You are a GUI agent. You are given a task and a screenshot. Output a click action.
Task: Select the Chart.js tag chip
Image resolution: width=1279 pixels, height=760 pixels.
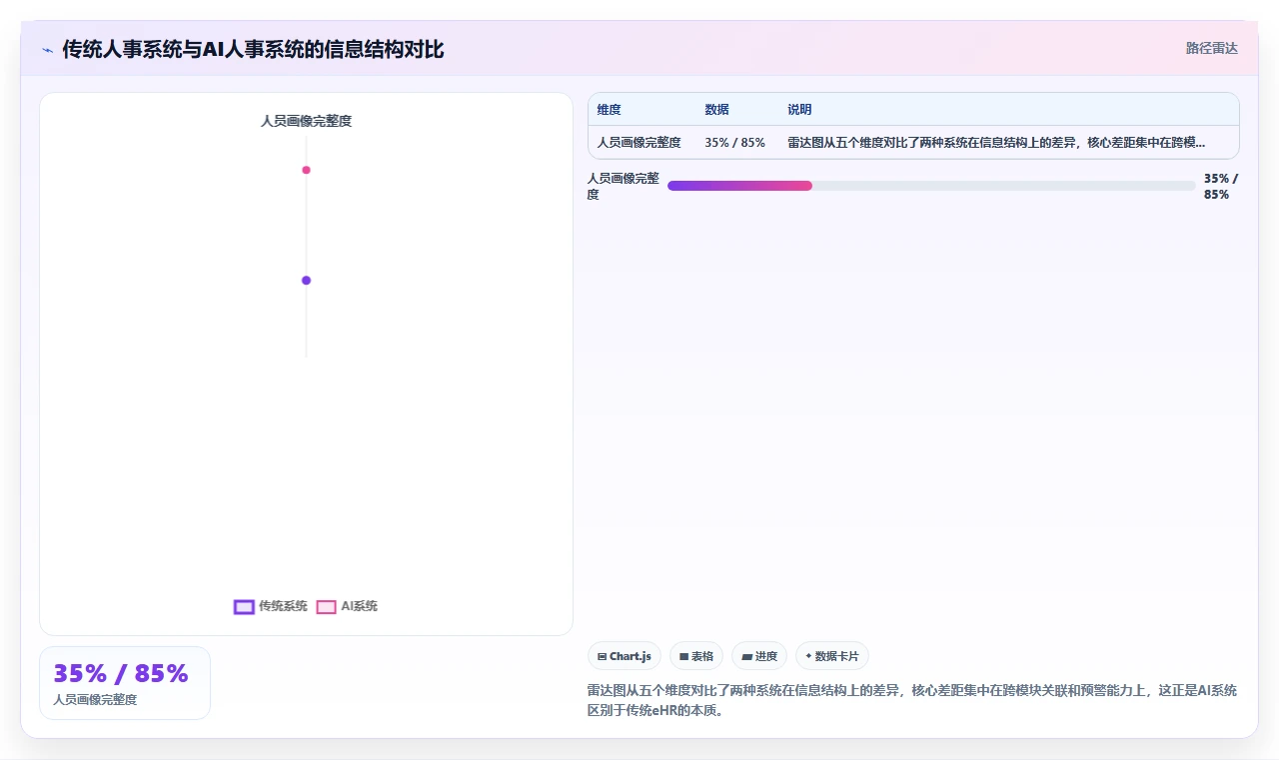pyautogui.click(x=625, y=656)
